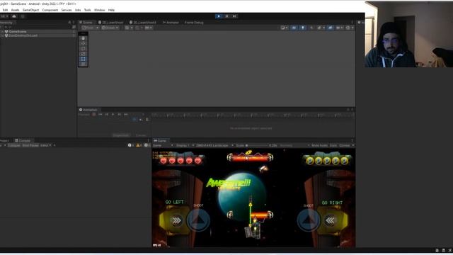Toggle Console error messages filter
Image resolution: width=453 pixels, height=255 pixels.
[x=147, y=145]
